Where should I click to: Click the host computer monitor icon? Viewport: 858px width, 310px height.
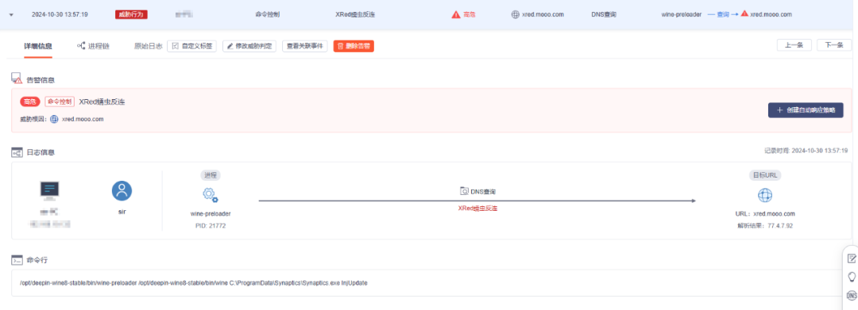pyautogui.click(x=50, y=191)
